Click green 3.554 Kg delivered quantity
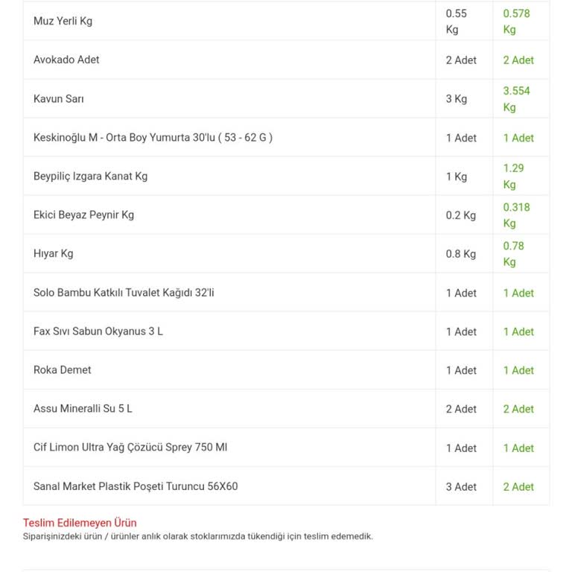The height and width of the screenshot is (572, 572). pos(516,99)
